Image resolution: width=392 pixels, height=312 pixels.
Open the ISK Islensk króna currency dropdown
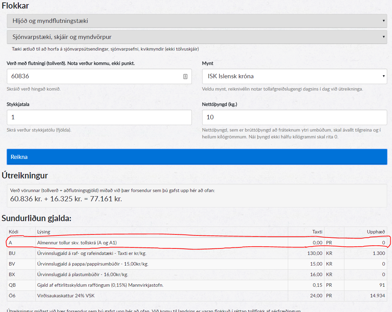294,76
